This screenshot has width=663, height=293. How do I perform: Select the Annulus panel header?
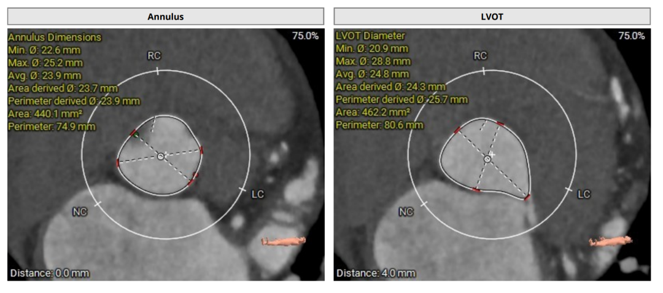[x=166, y=17]
